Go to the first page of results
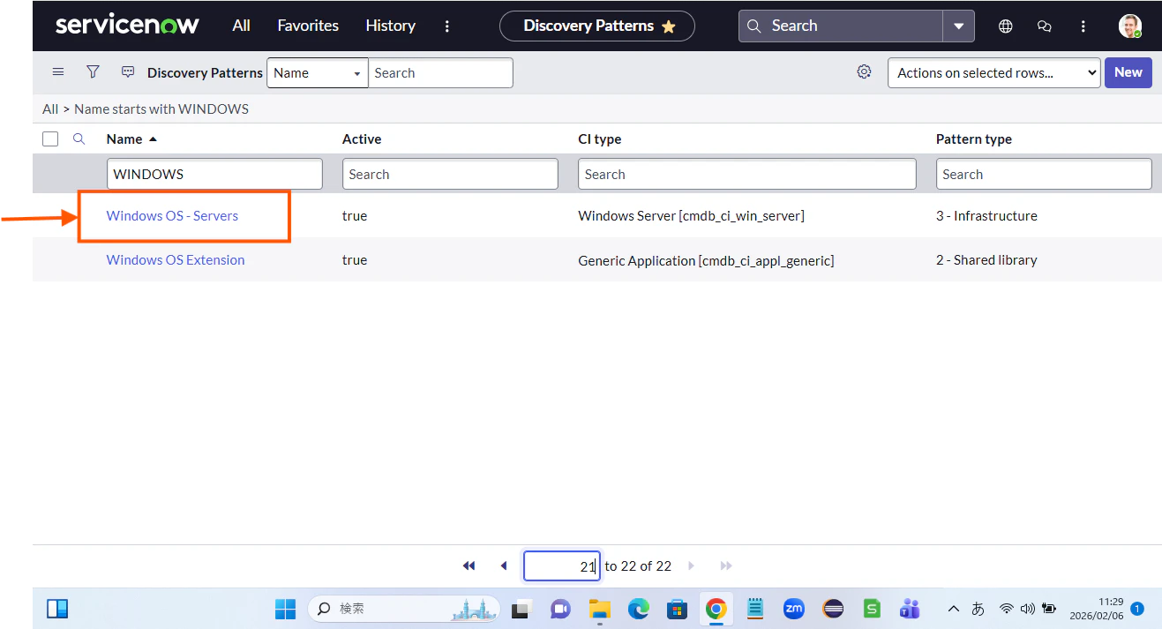Viewport: 1162px width, 629px height. pyautogui.click(x=469, y=565)
